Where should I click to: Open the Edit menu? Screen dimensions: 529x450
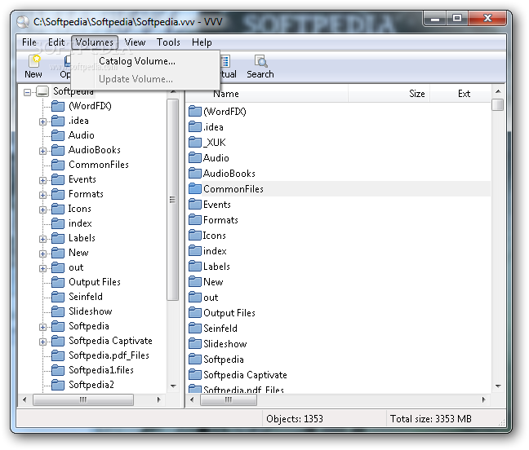[x=56, y=42]
